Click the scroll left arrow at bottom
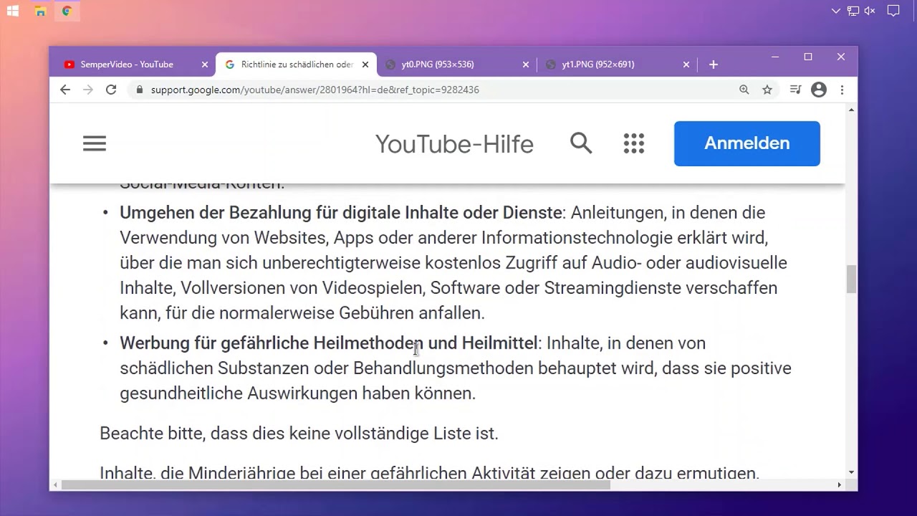 (x=55, y=484)
